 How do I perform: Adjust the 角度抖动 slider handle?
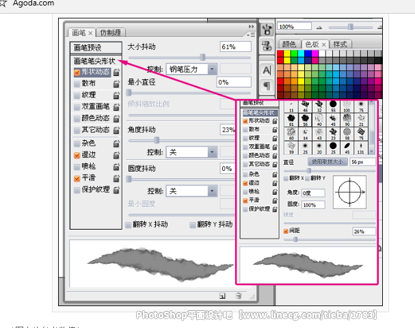click(157, 140)
